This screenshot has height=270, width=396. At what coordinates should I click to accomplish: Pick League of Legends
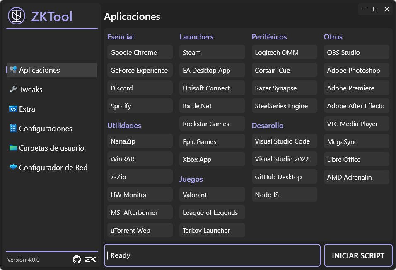[x=212, y=212]
